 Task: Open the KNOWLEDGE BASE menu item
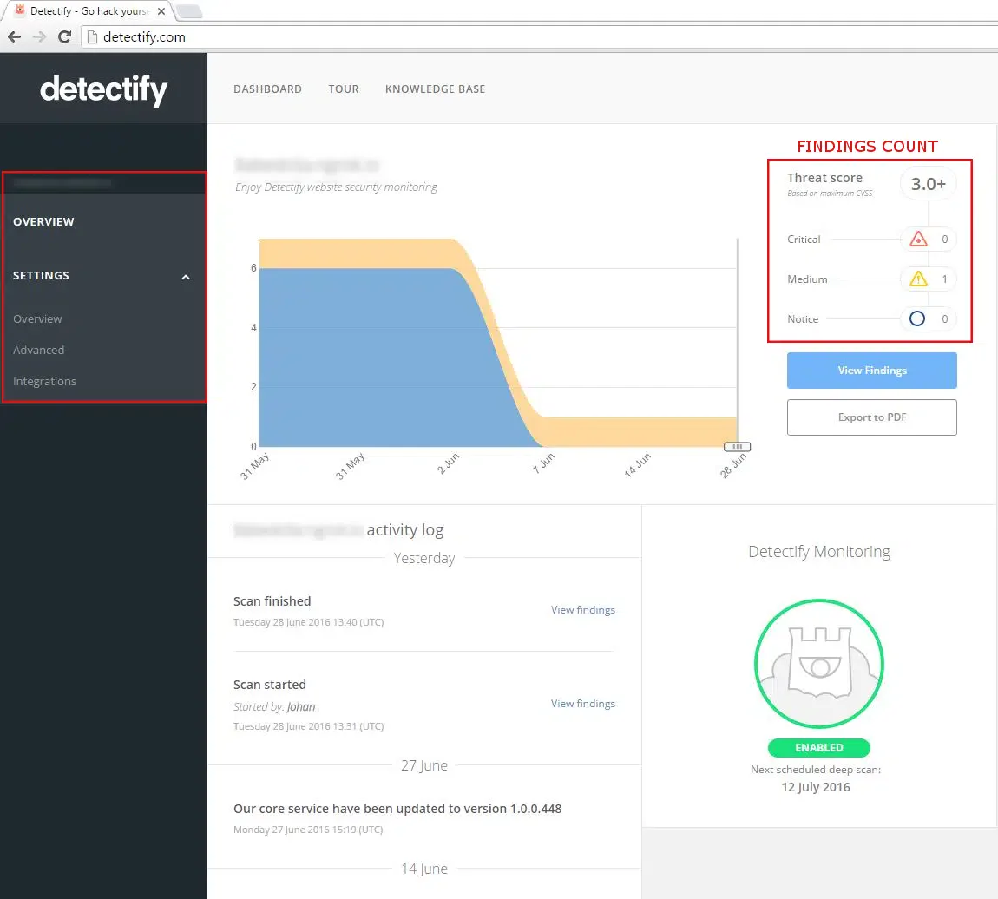tap(435, 89)
